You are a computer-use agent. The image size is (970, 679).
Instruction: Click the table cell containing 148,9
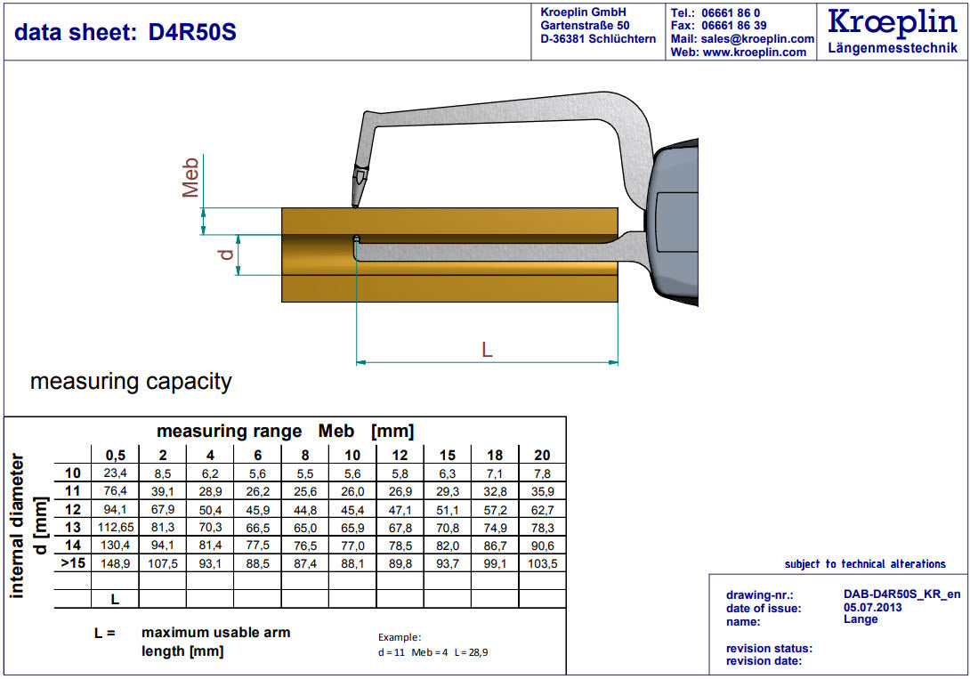115,562
